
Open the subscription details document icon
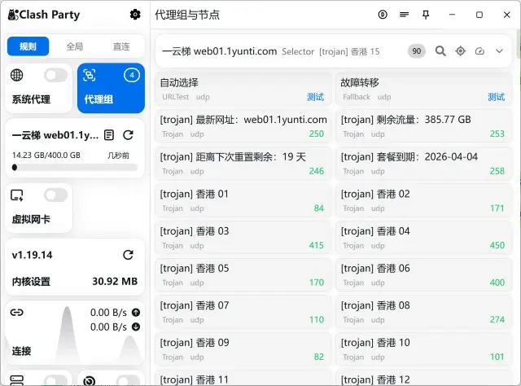click(x=109, y=135)
